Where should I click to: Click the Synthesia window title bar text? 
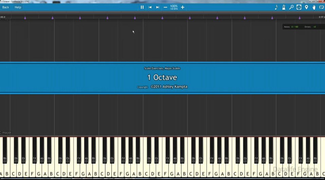[x=15, y=1]
